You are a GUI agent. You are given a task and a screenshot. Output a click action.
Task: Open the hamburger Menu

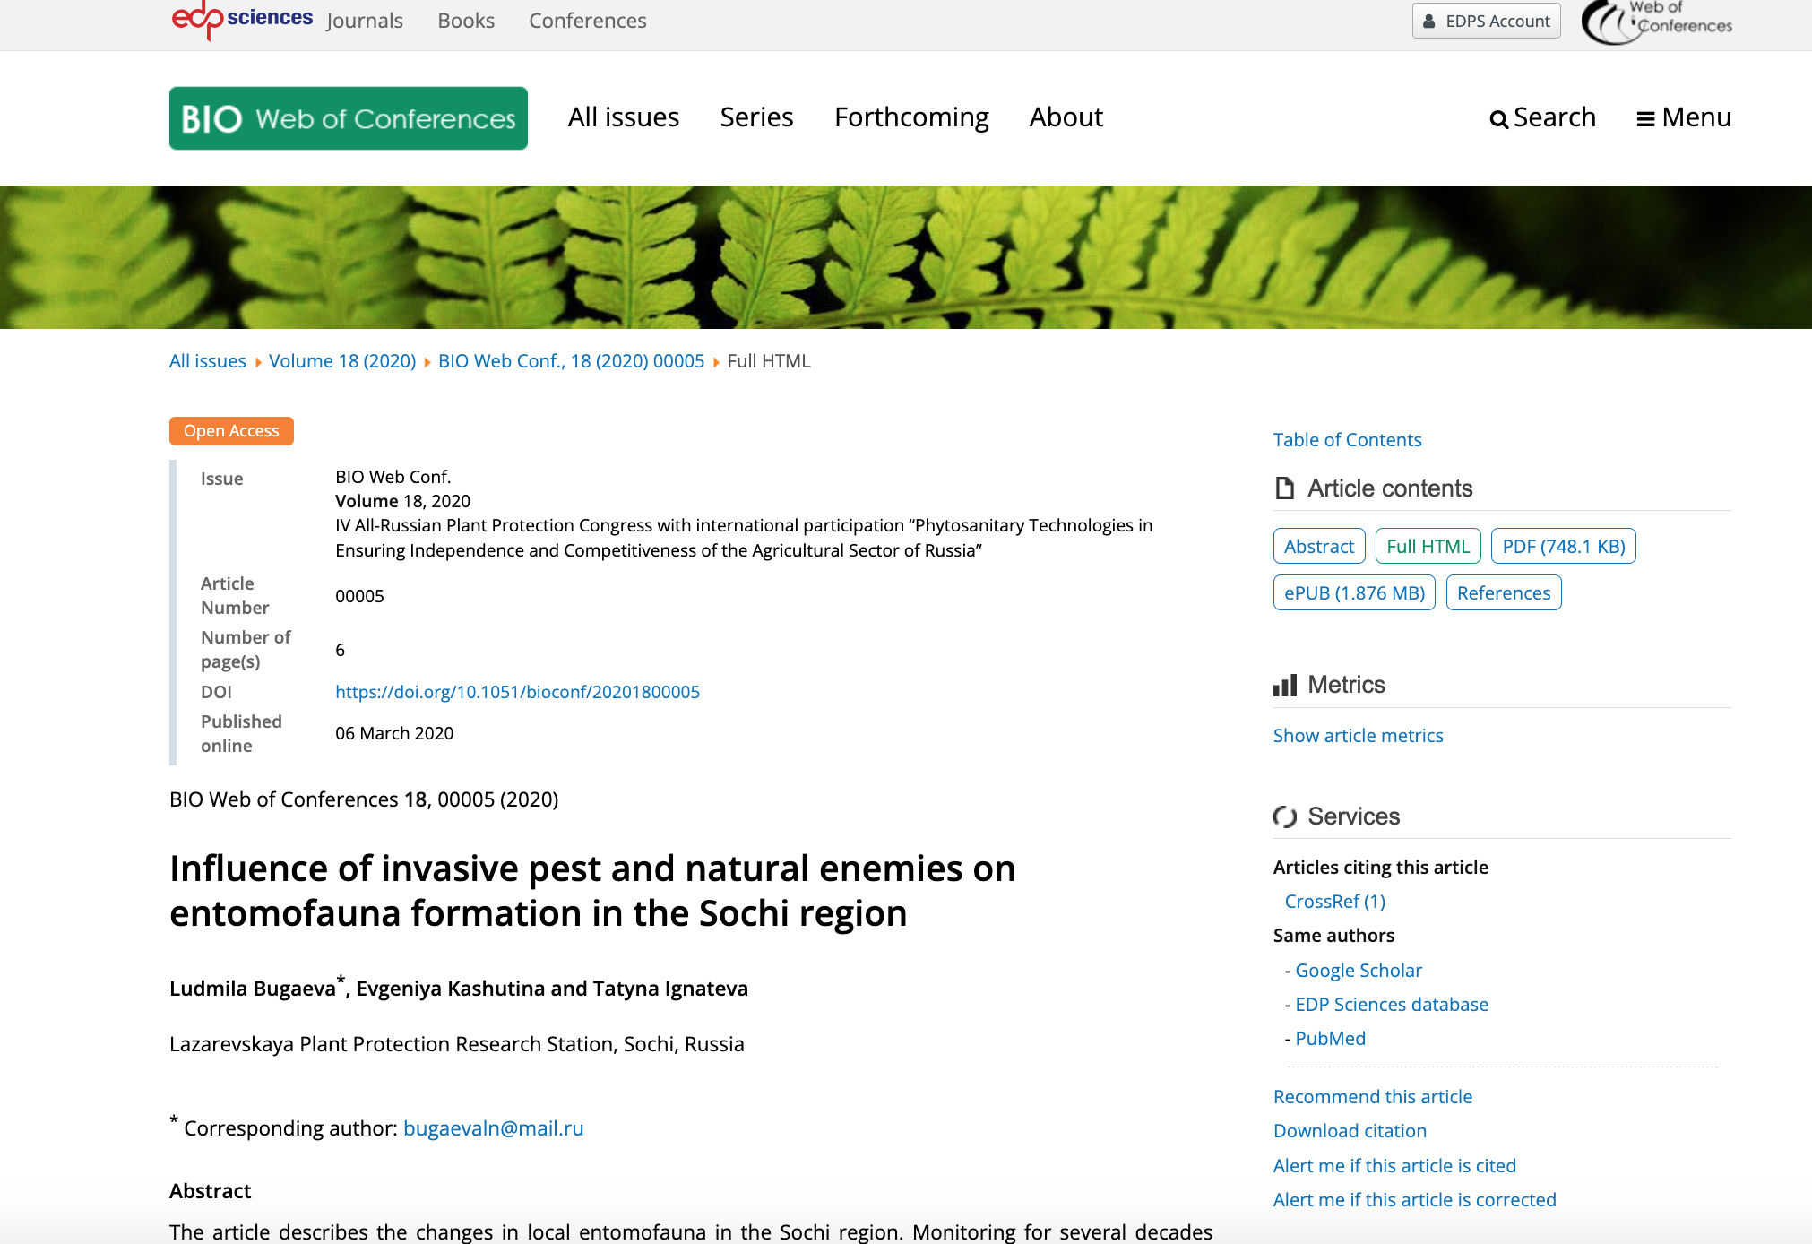pyautogui.click(x=1683, y=117)
